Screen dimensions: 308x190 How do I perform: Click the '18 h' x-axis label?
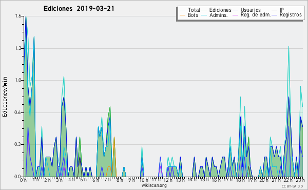[x=240, y=180]
